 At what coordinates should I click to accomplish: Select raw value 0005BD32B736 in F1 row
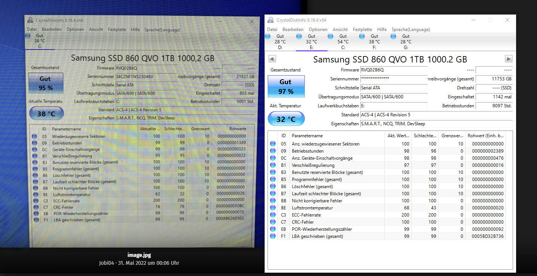[x=488, y=236]
